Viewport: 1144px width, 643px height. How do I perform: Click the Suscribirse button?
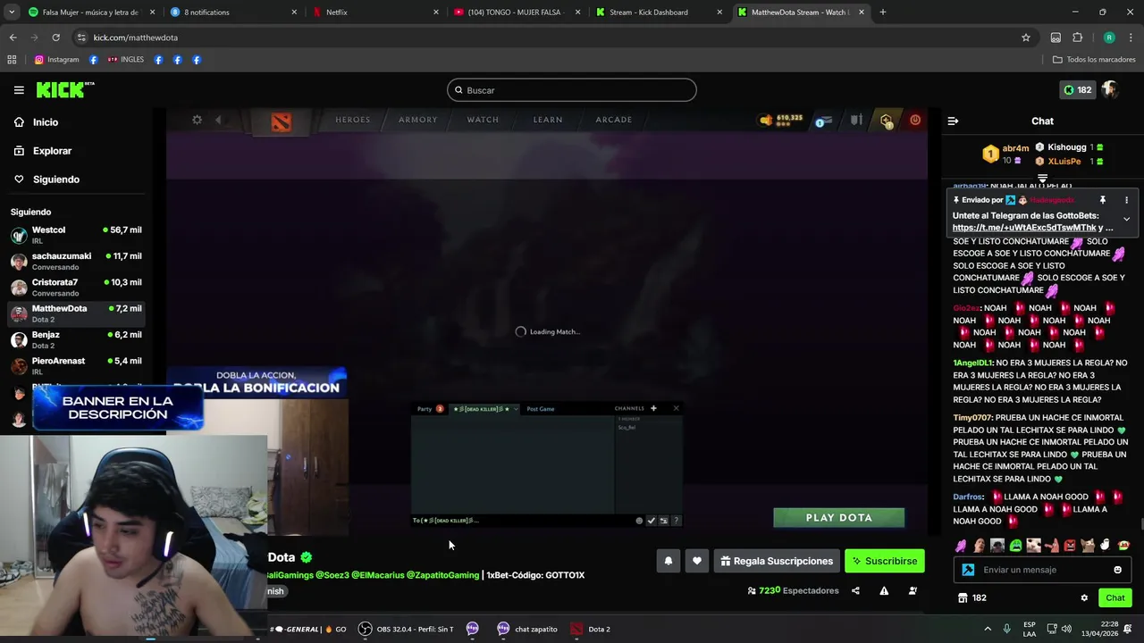point(884,561)
